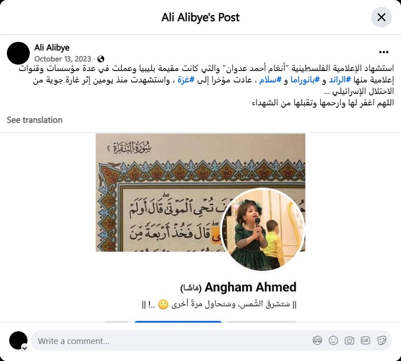Close the Ali Alibye's Post dialog

pyautogui.click(x=381, y=17)
